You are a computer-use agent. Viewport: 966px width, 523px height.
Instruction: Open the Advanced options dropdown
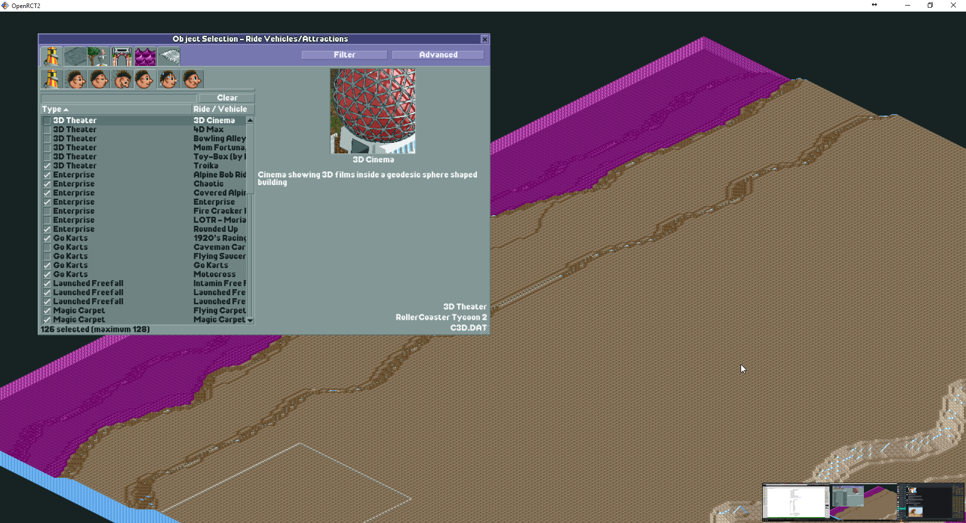pos(437,55)
